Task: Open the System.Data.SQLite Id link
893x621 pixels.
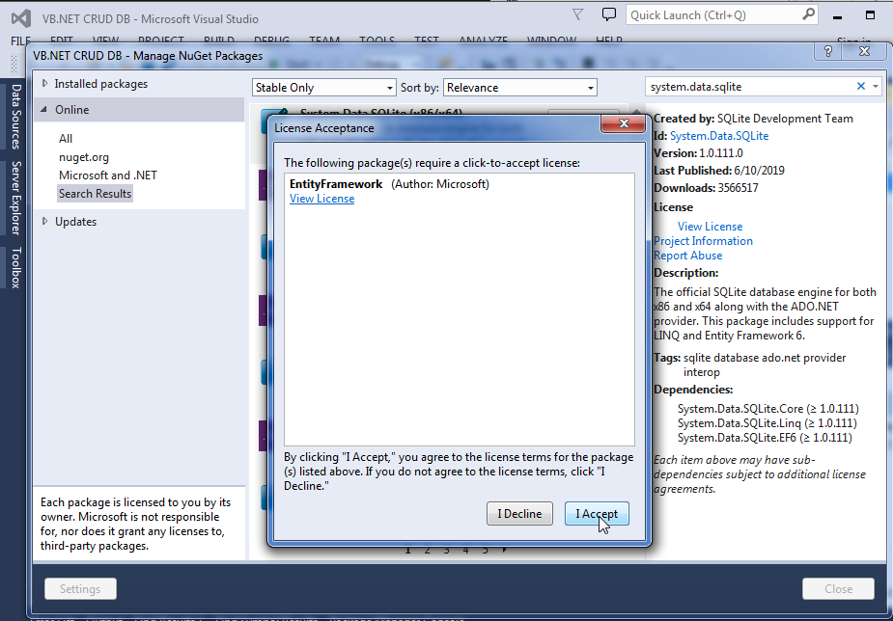Action: [719, 136]
